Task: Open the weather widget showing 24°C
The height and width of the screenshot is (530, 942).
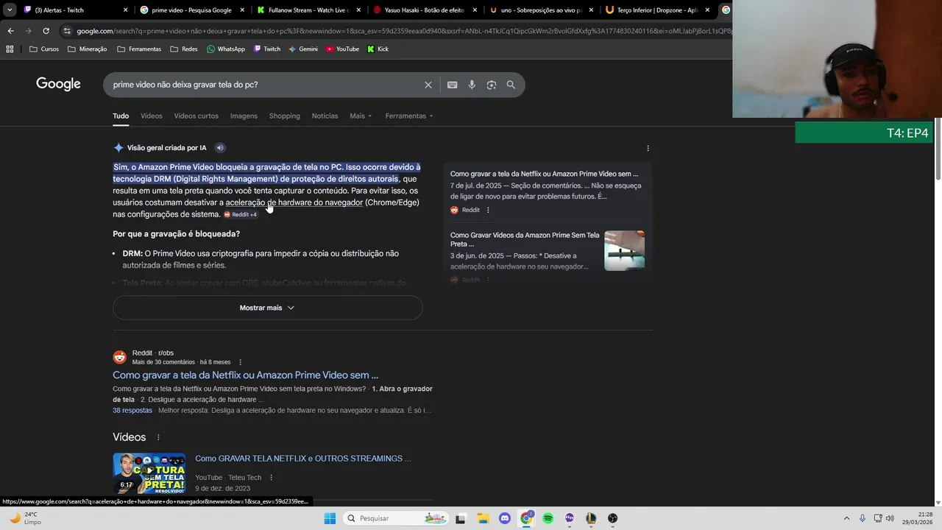Action: pos(26,518)
